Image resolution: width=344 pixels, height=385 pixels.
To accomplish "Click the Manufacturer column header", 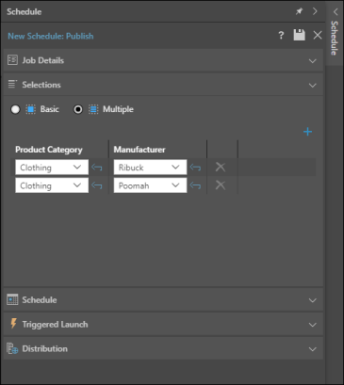I will [139, 150].
